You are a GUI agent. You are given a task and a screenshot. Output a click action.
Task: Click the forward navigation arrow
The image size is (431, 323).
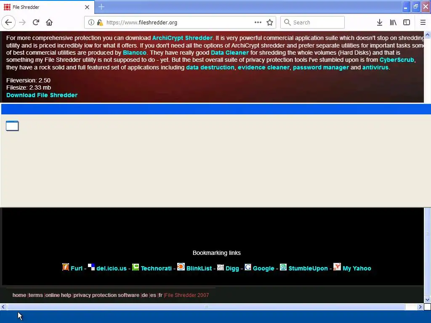(x=22, y=23)
